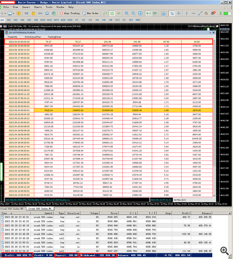Screen dimensions: 233x259
Task: Draw a vertical line on chart
Action: point(187,14)
